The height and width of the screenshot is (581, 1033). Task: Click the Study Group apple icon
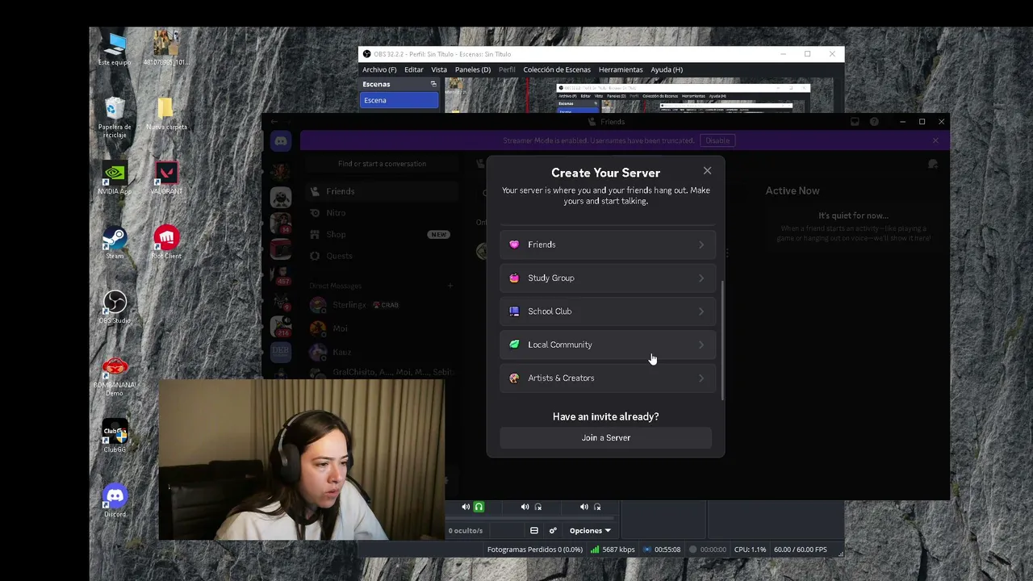click(514, 278)
